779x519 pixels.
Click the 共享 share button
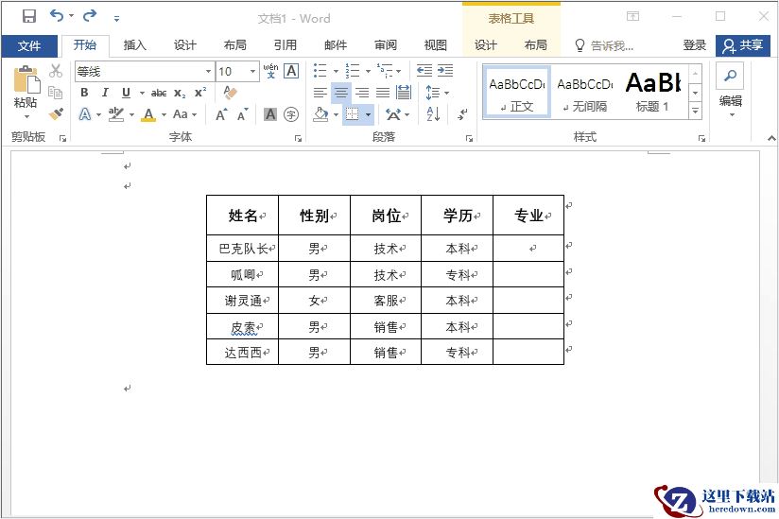[743, 45]
